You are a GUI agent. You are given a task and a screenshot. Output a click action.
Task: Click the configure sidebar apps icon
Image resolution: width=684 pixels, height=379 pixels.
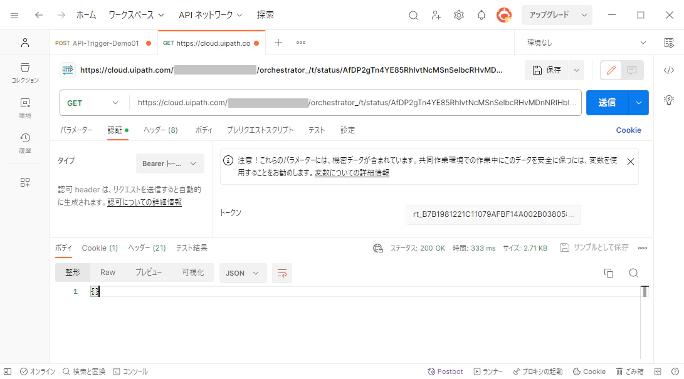pos(25,182)
